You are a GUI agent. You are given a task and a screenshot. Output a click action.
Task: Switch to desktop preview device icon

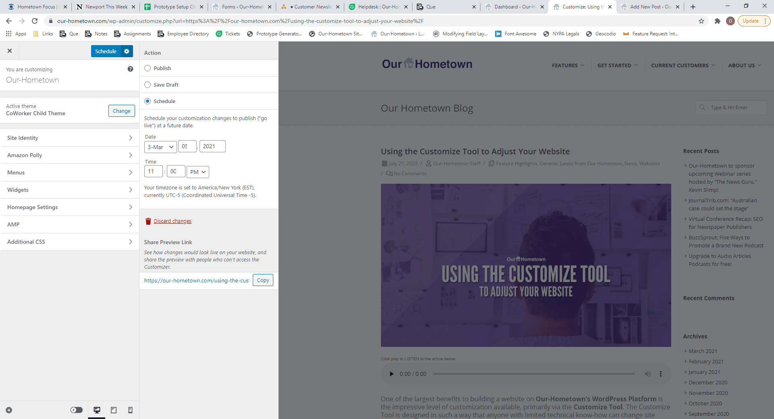click(x=97, y=410)
